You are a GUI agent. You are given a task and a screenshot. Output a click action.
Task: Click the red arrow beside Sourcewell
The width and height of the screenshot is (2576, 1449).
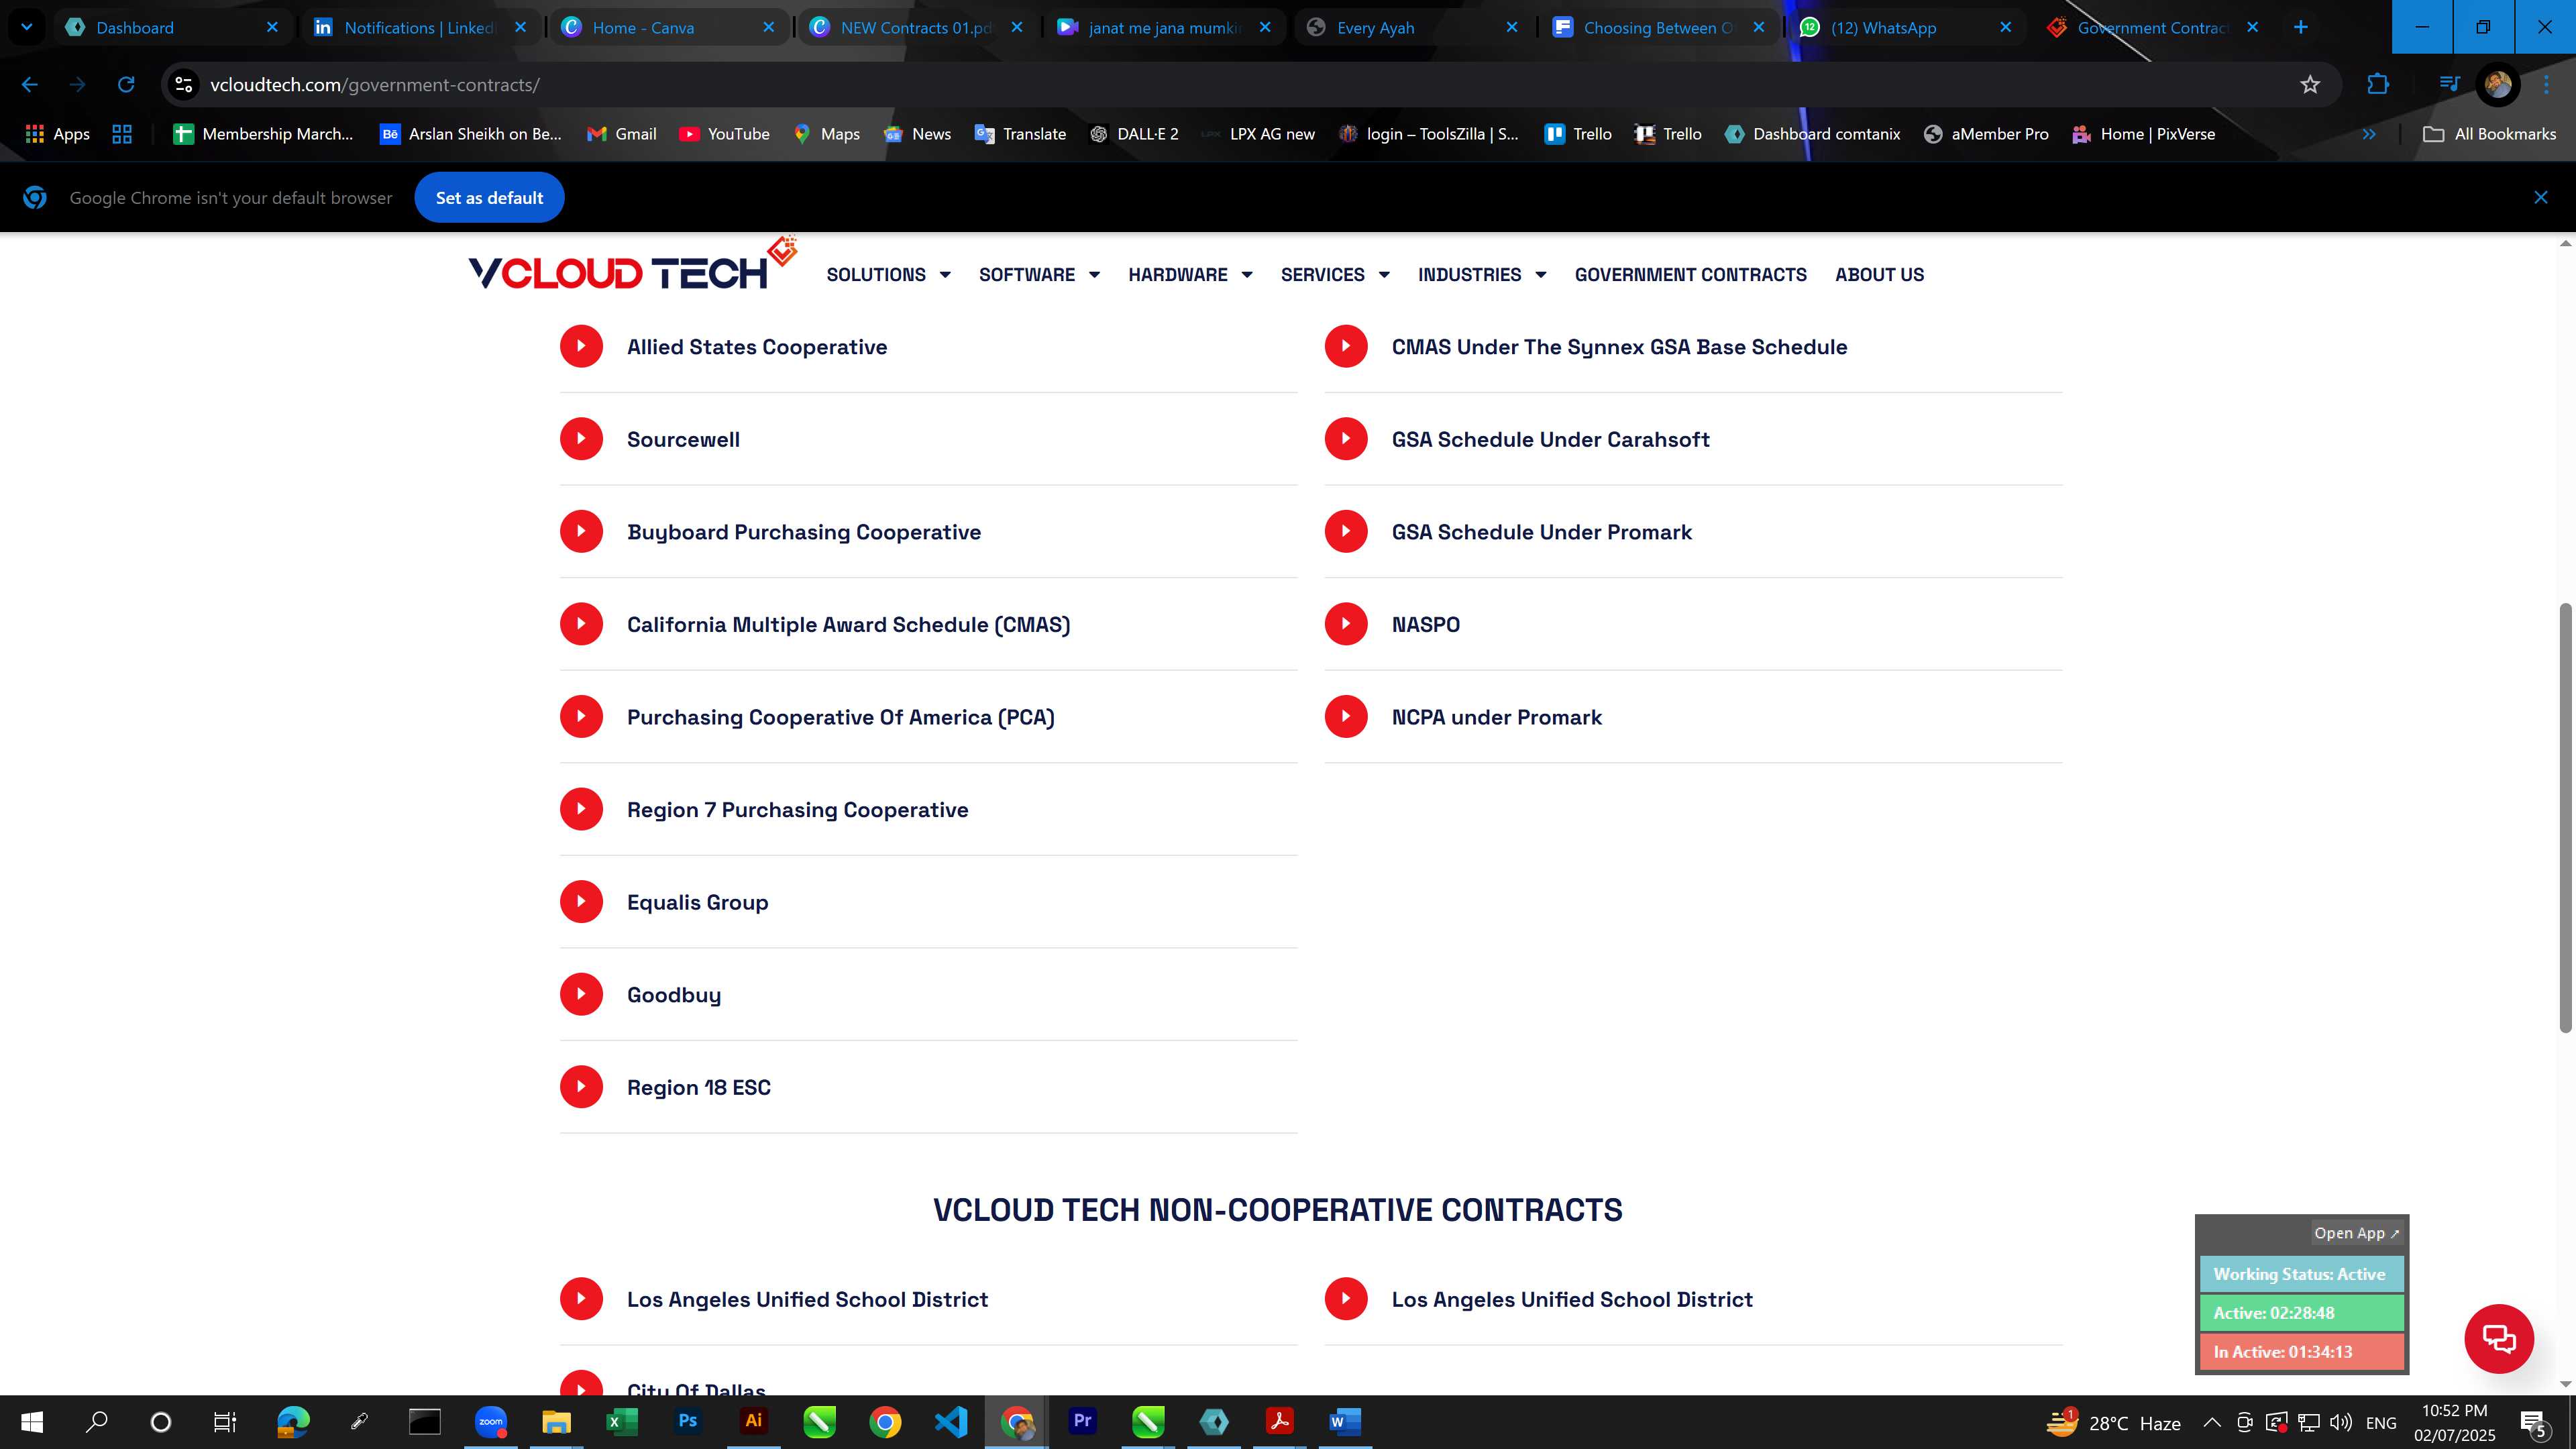click(x=581, y=438)
